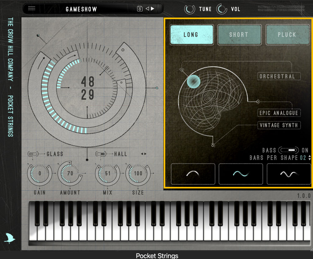
Task: Click the HALL label
Action: (121, 154)
